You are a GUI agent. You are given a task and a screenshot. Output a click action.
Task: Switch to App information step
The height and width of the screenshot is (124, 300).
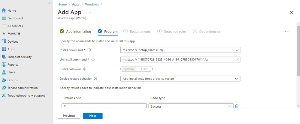pyautogui.click(x=75, y=32)
